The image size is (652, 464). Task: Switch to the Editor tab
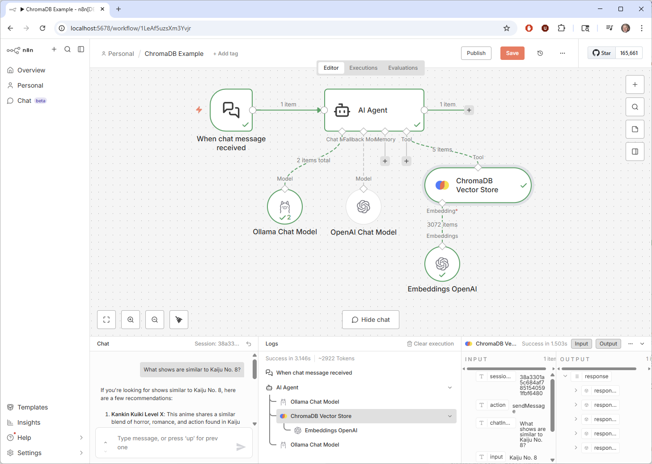pyautogui.click(x=331, y=68)
